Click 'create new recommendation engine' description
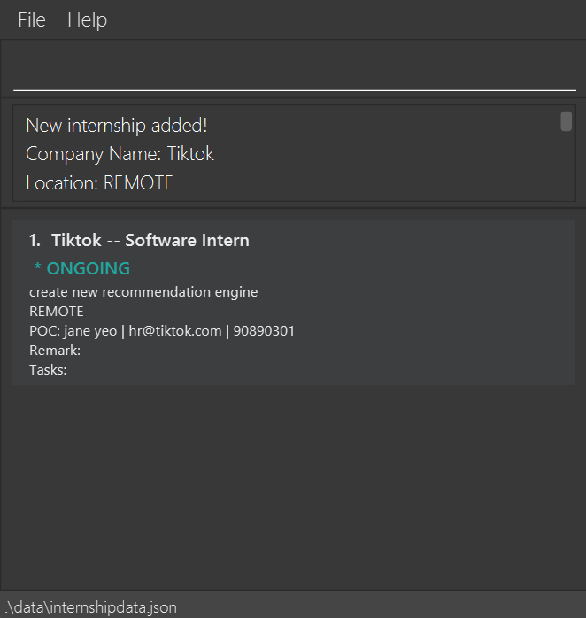The width and height of the screenshot is (586, 618). pyautogui.click(x=143, y=292)
